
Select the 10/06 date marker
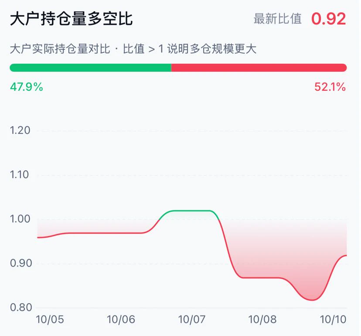121,320
